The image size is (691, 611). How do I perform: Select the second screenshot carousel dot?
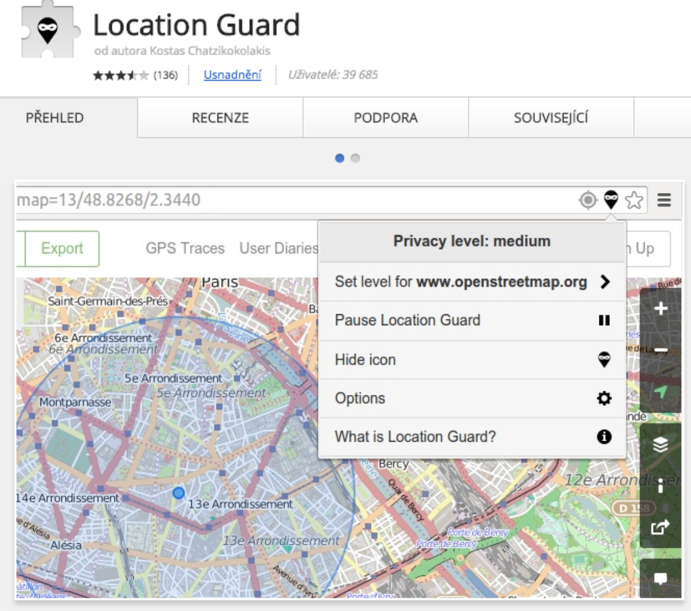(355, 158)
